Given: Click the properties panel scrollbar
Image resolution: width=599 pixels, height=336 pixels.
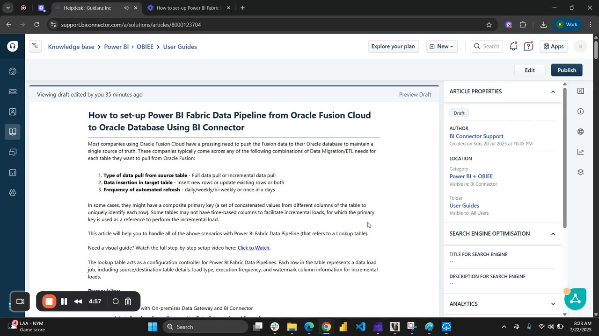Looking at the screenshot, I should click(564, 158).
